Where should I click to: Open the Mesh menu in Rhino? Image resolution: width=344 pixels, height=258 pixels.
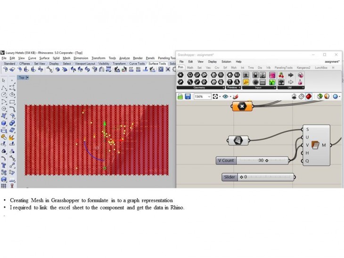point(66,58)
